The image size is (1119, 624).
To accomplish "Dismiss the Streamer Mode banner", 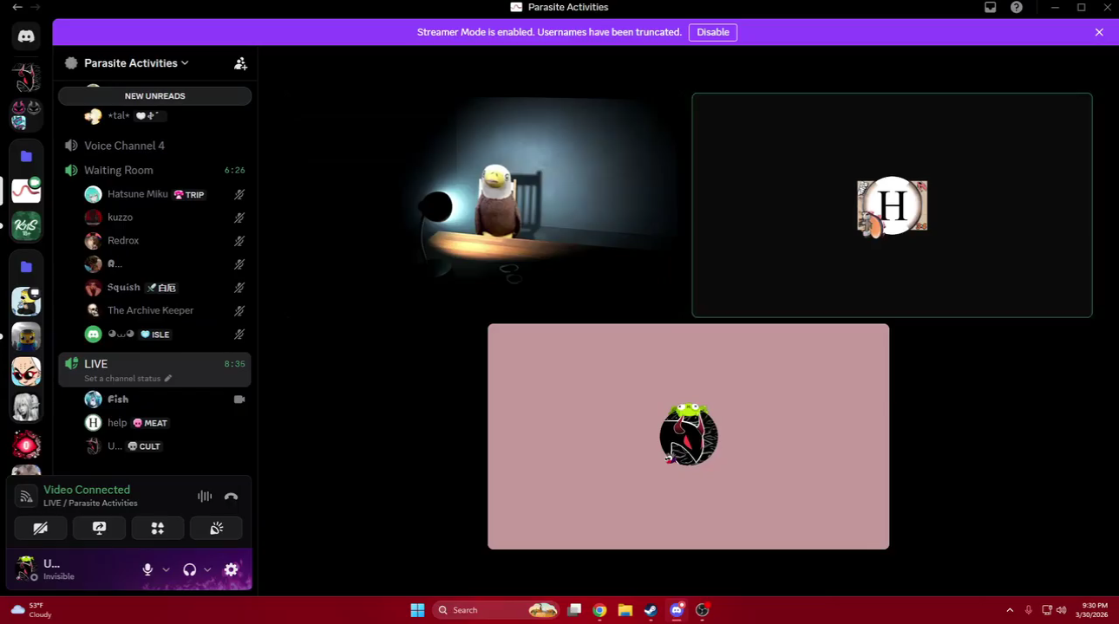I will tap(1099, 32).
